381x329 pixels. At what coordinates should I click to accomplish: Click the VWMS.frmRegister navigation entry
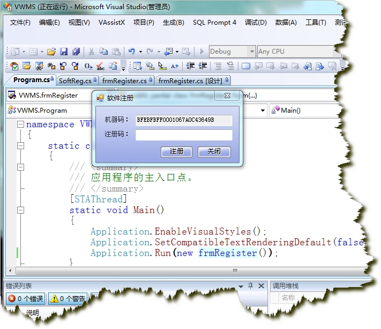coord(48,96)
